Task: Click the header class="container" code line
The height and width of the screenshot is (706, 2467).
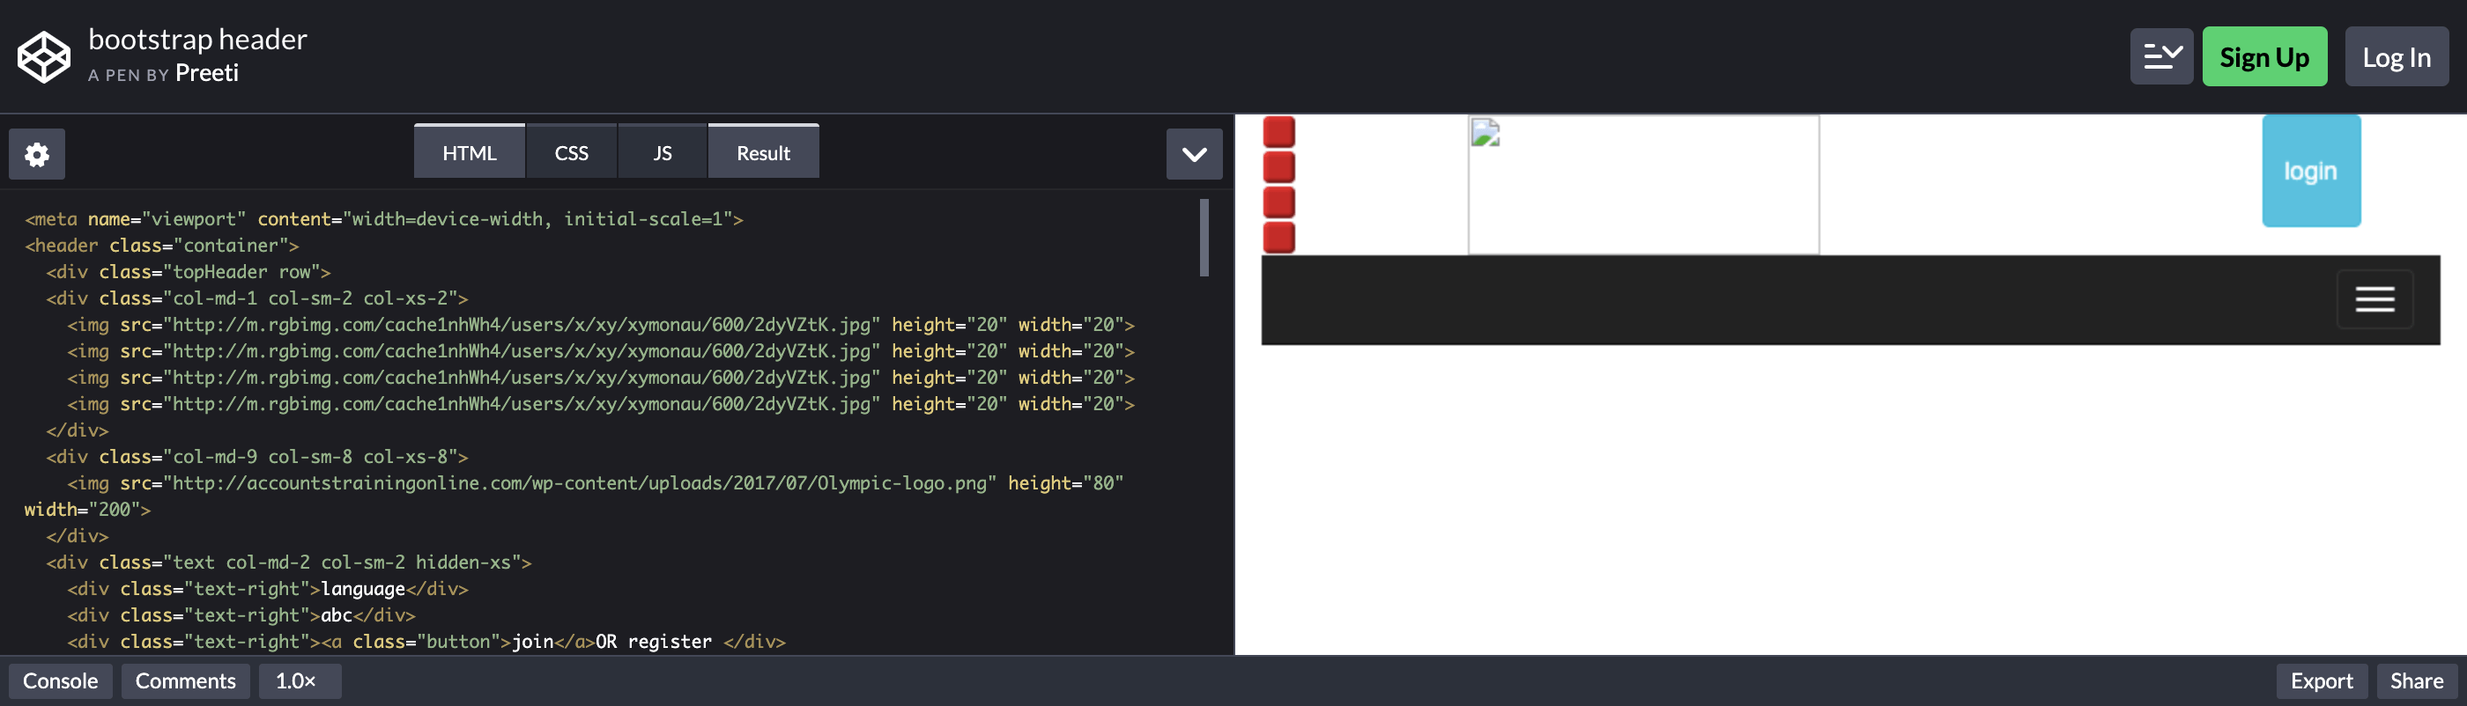Action: tap(162, 246)
